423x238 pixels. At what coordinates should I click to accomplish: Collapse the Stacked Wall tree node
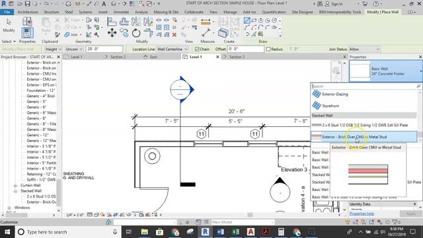(15, 191)
